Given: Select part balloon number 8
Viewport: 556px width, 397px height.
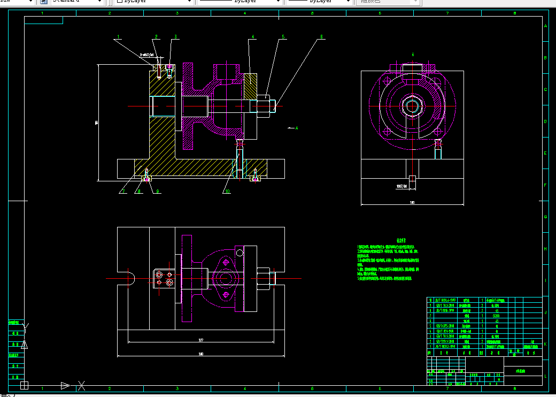Looking at the screenshot, I should (139, 191).
